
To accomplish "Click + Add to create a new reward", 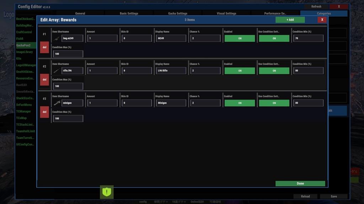I will coord(290,19).
